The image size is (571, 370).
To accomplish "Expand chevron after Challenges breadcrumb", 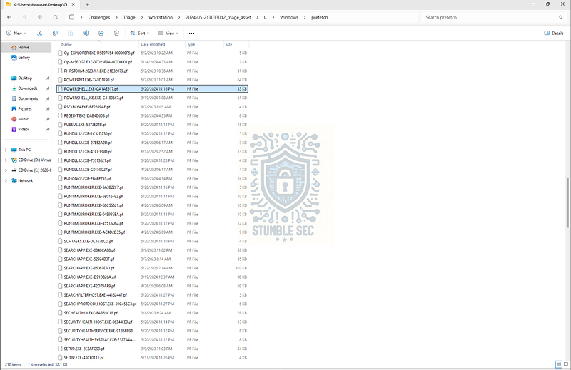I will 116,17.
